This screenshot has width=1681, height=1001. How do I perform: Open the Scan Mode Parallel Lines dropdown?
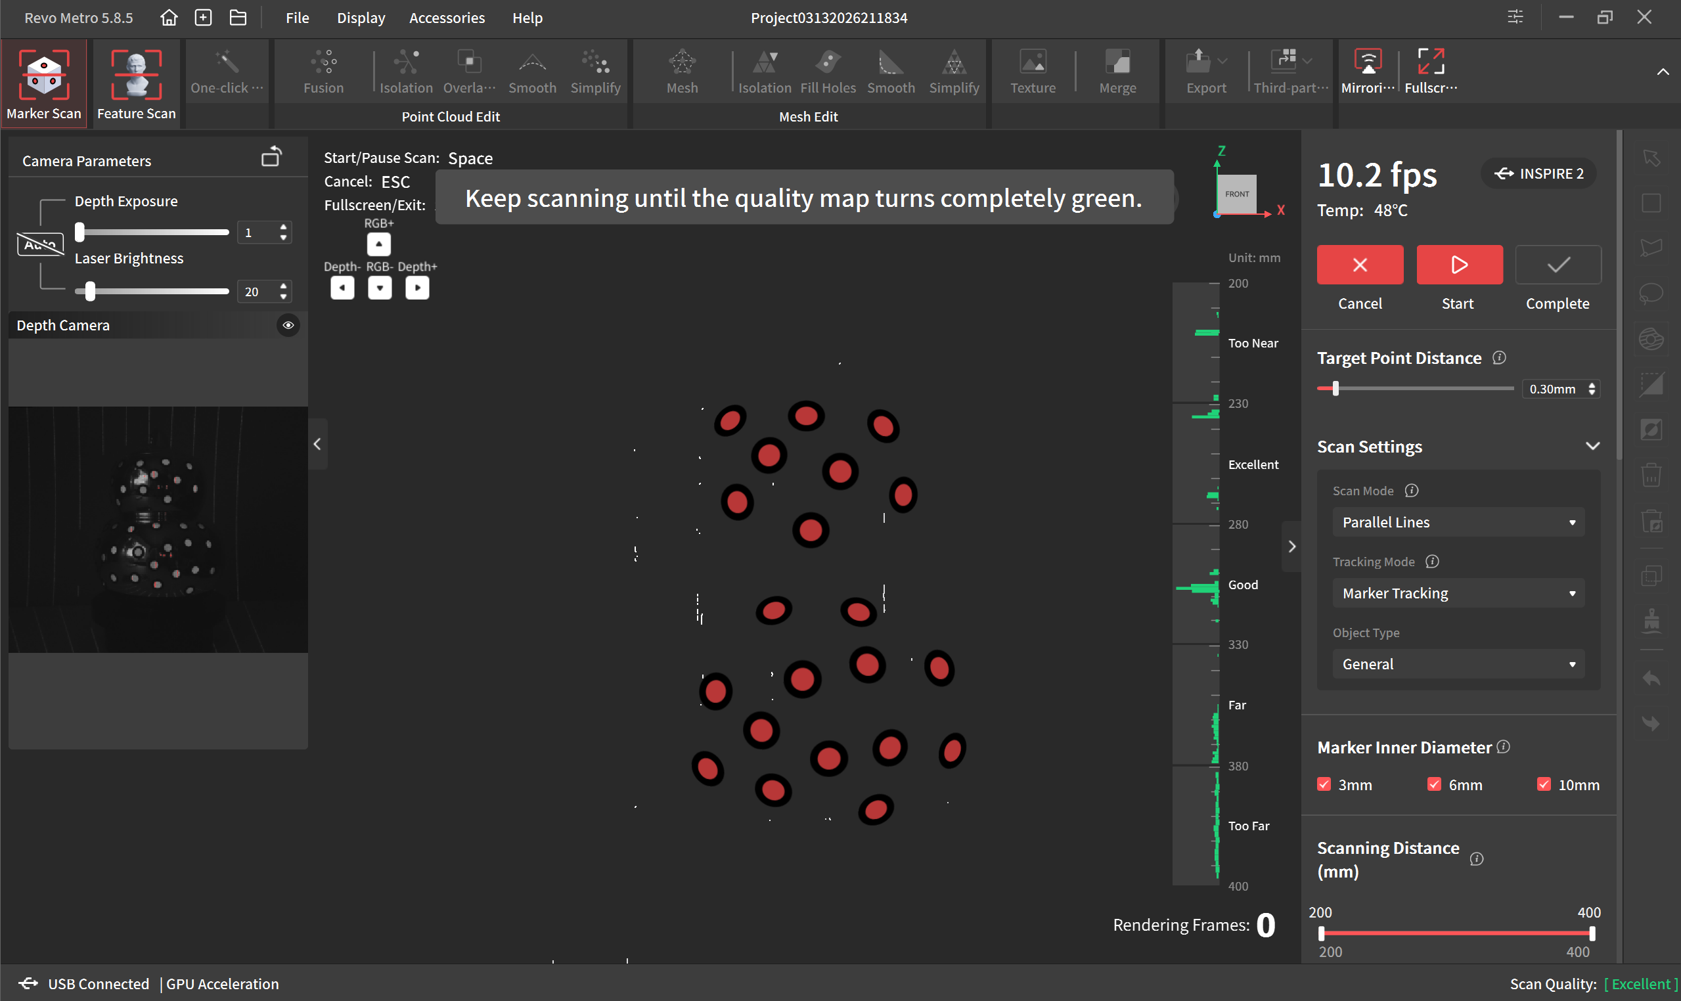tap(1458, 522)
